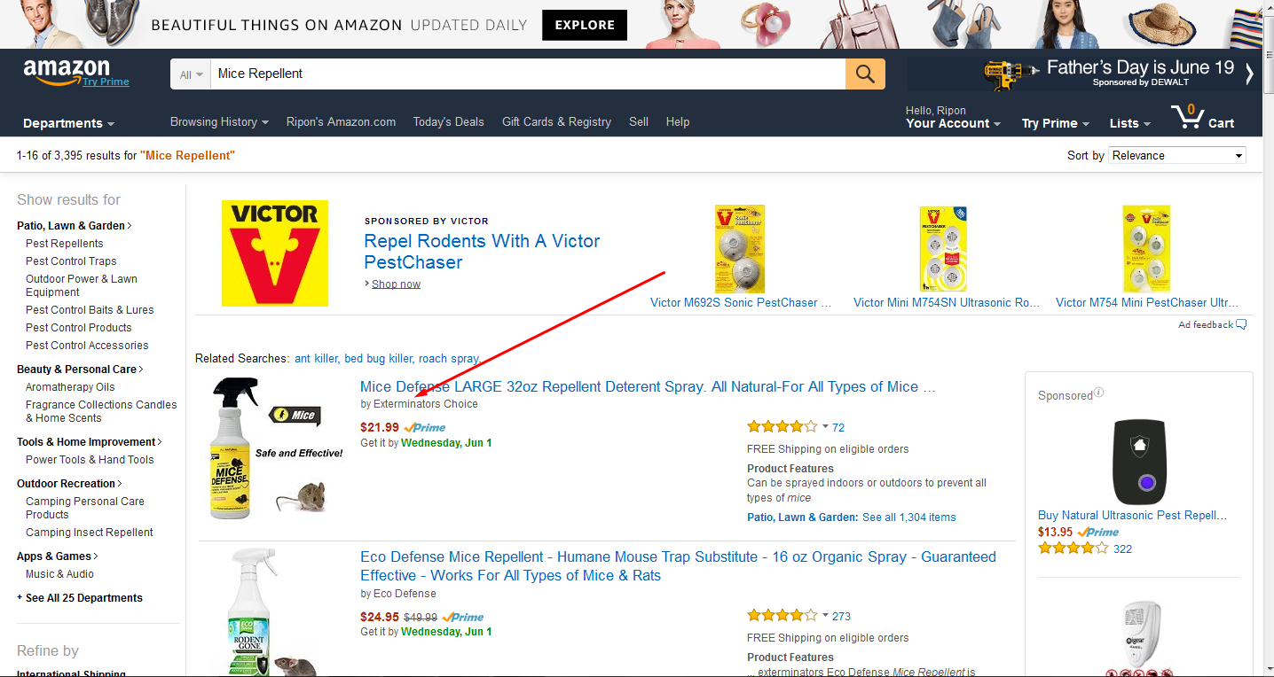Open Shop now in the Victor ad
The image size is (1274, 677).
pos(395,284)
